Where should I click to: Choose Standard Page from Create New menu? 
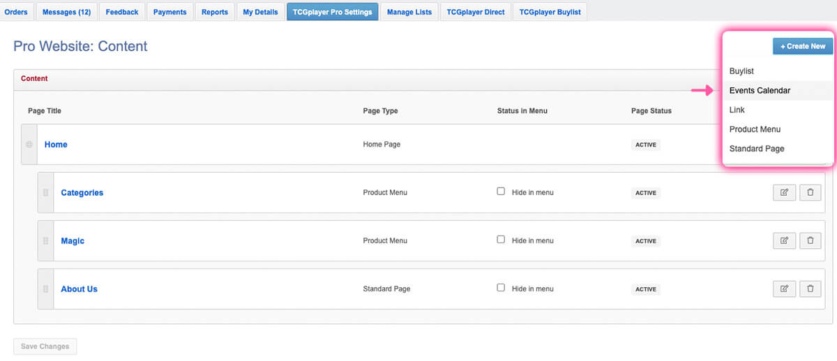(778, 149)
